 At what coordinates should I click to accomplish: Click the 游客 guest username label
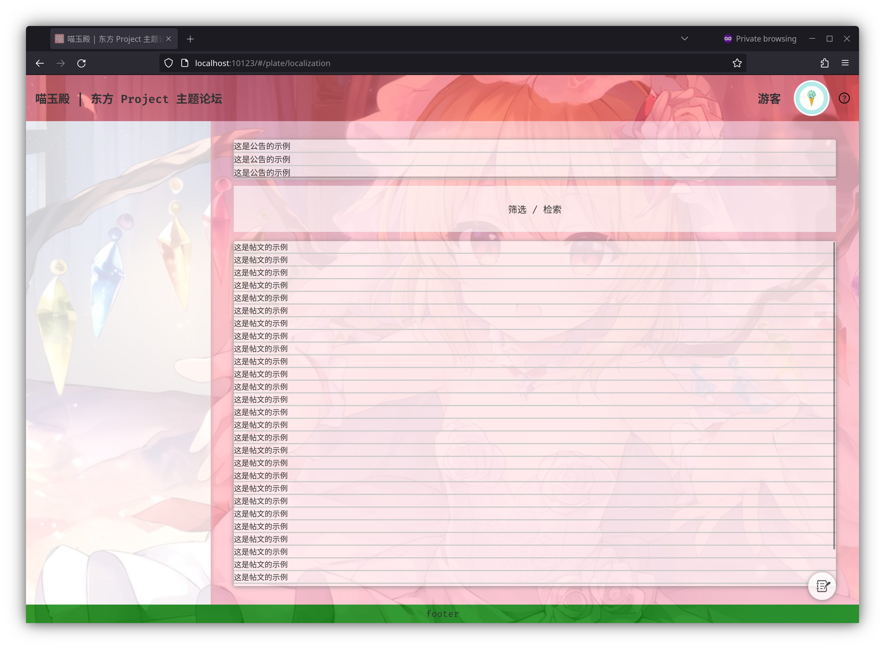tap(769, 99)
